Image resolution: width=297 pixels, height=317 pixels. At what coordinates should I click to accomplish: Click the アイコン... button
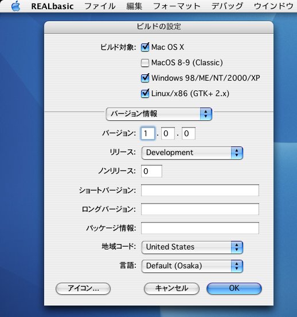click(83, 288)
